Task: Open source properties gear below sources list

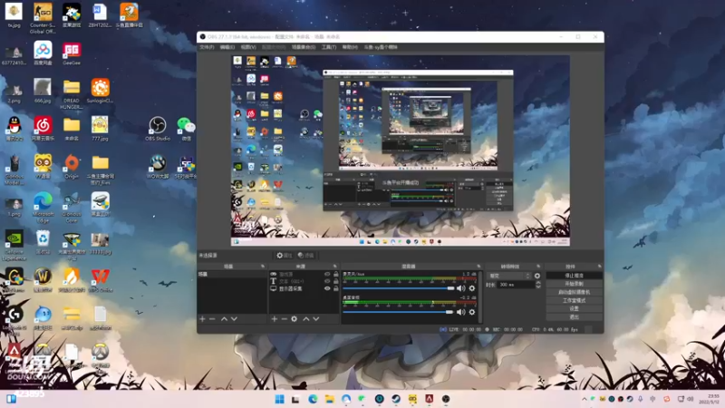Action: point(294,319)
